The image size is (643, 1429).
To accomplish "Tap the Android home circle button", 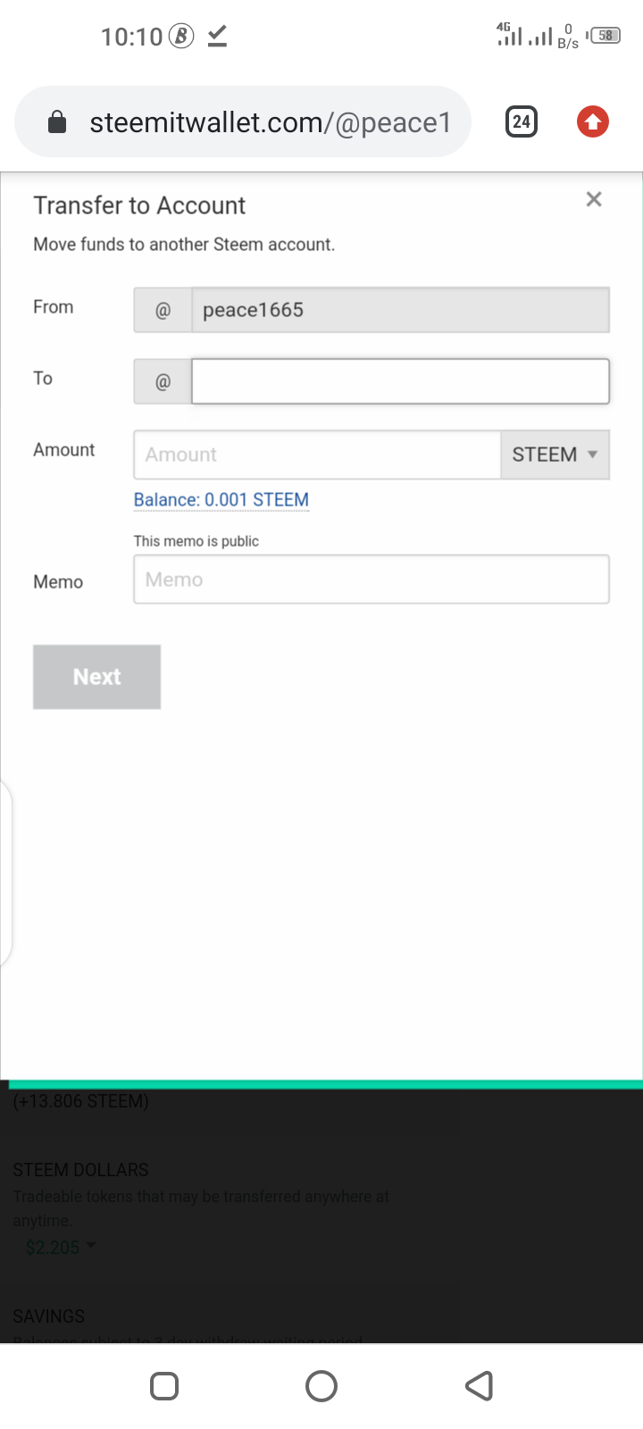I will pyautogui.click(x=321, y=1386).
